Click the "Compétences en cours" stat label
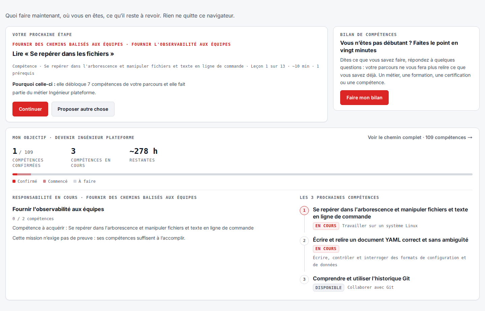485x311 pixels. tap(91, 163)
